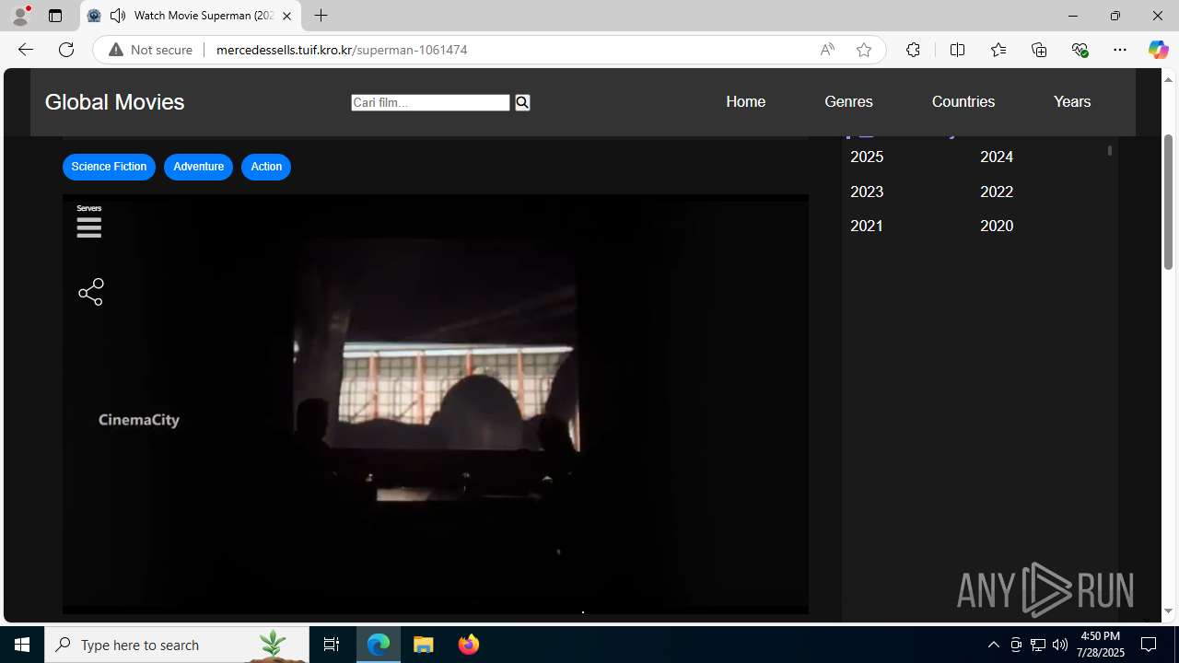This screenshot has height=663, width=1179.
Task: Open Tab actions menu icon
Action: 55,16
